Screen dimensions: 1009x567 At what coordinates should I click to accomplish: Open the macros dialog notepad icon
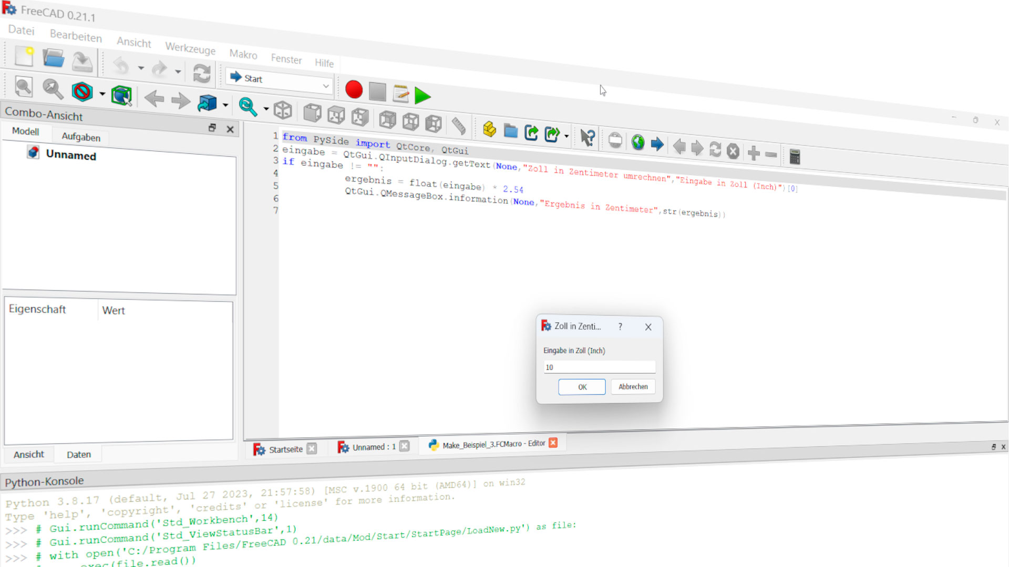400,93
